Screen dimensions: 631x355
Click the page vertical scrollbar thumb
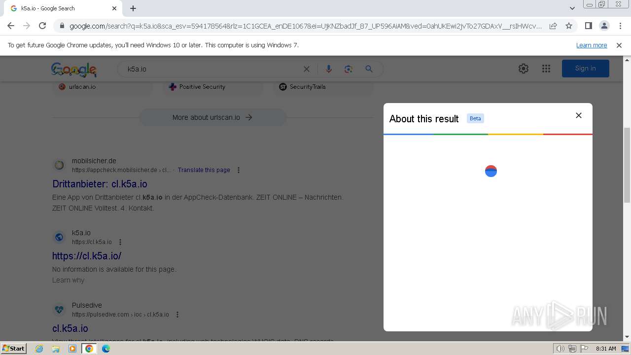pyautogui.click(x=627, y=165)
